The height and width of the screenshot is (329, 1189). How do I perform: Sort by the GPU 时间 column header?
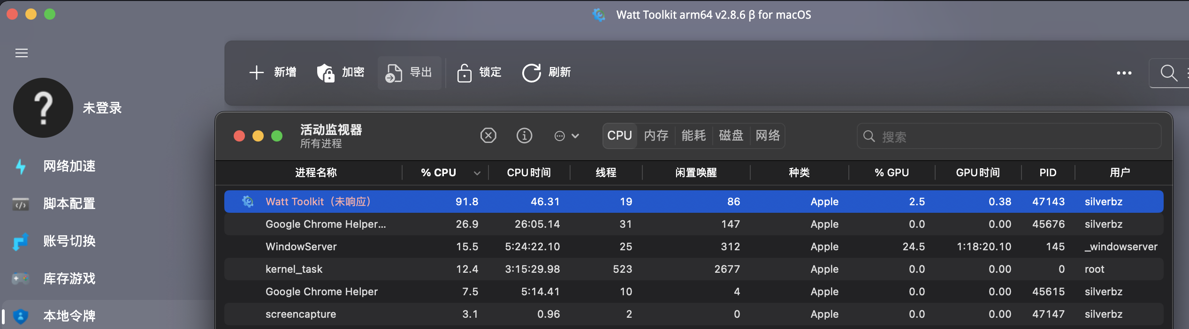[x=978, y=173]
